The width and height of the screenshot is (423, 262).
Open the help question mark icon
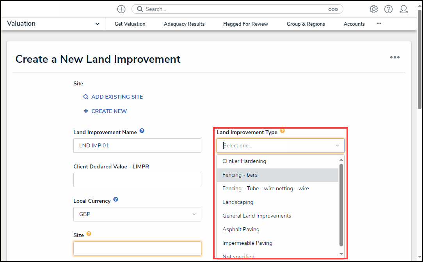click(x=389, y=9)
